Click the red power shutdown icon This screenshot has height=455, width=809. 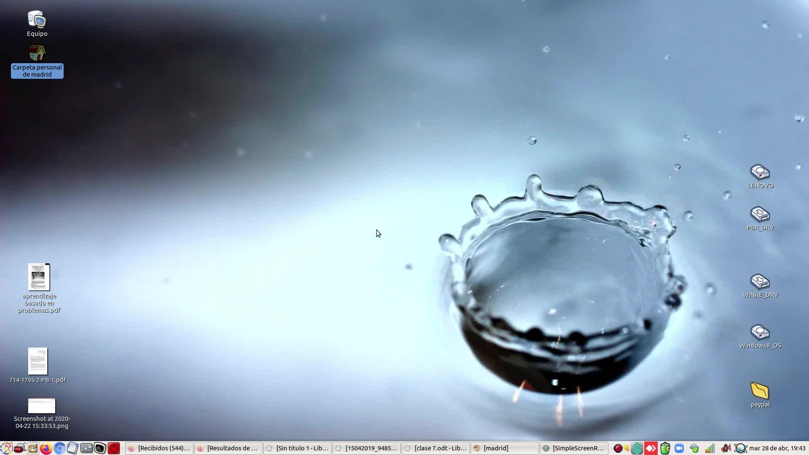pyautogui.click(x=114, y=448)
